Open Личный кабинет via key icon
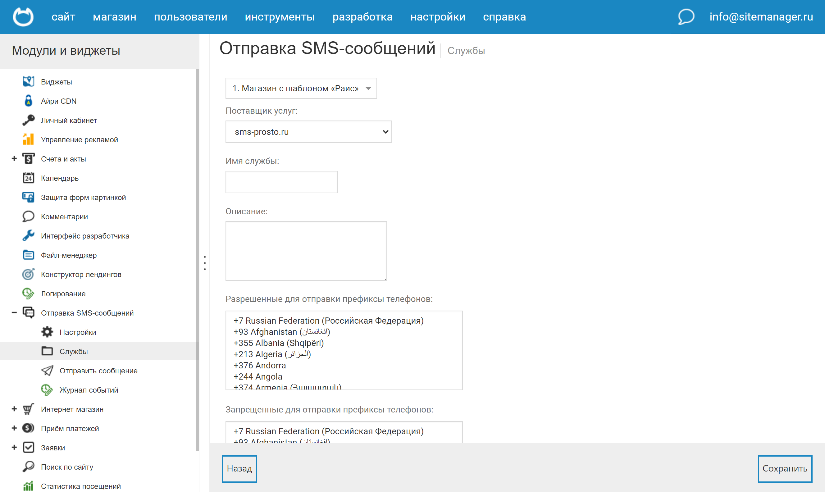825x492 pixels. pos(29,120)
